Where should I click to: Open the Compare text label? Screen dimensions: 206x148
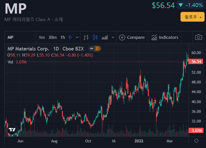coord(136,37)
